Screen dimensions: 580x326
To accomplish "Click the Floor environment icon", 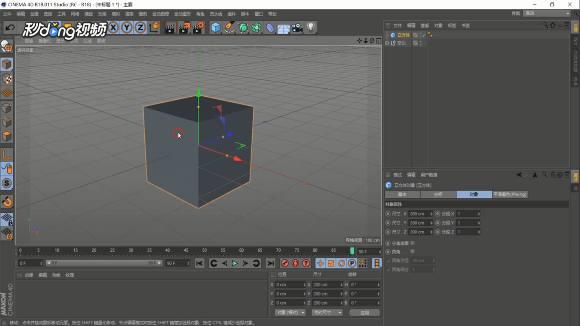I will (284, 28).
